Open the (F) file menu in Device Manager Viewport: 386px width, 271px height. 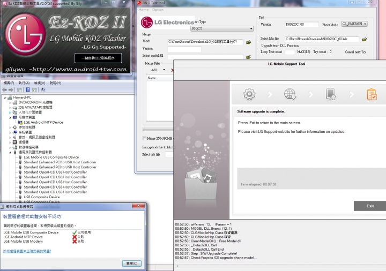point(9,83)
